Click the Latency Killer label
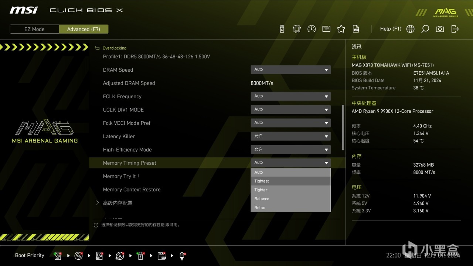This screenshot has width=473, height=266. [x=119, y=136]
